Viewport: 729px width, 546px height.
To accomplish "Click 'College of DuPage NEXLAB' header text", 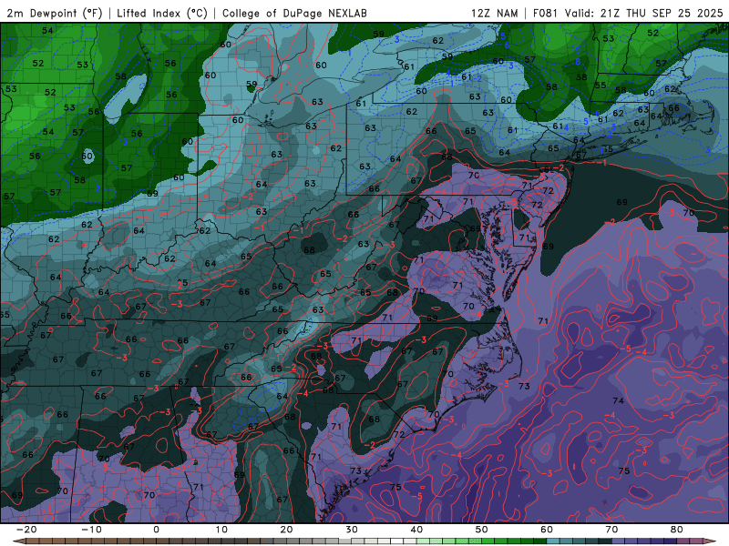I will click(294, 14).
